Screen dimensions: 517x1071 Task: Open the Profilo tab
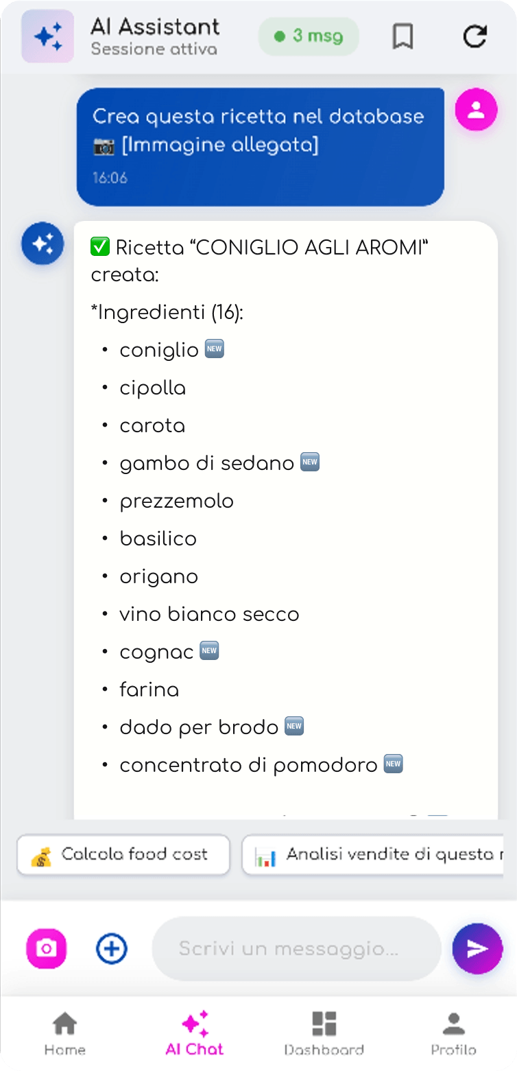(453, 1033)
